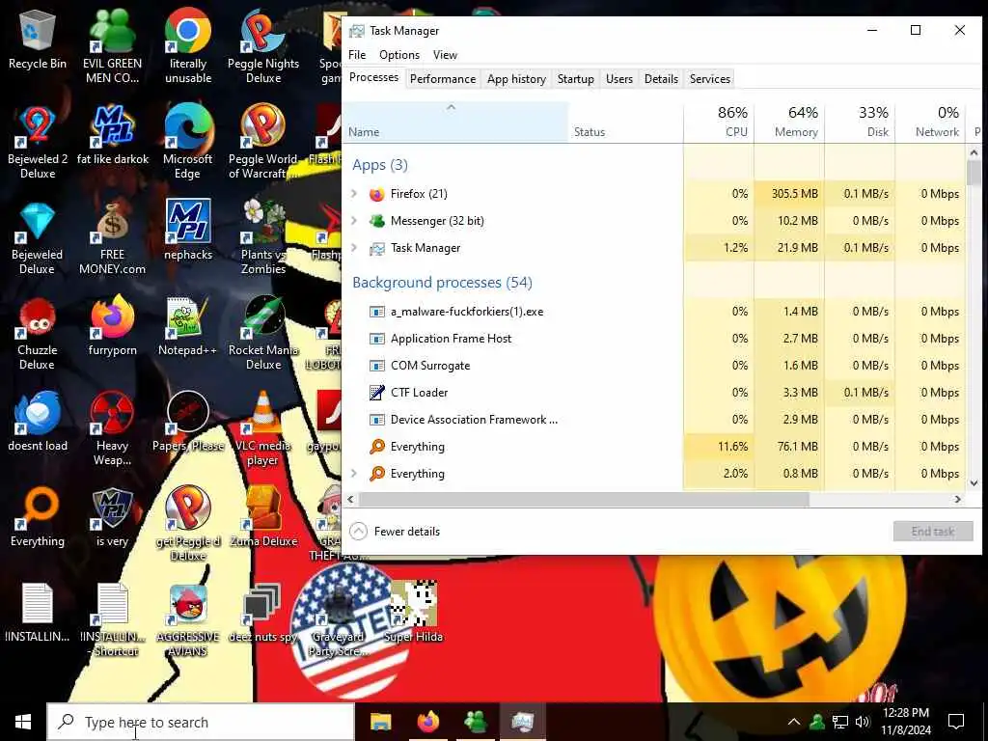Viewport: 988px width, 741px height.
Task: Switch to the Services tab
Action: pyautogui.click(x=709, y=79)
